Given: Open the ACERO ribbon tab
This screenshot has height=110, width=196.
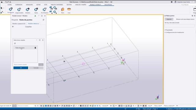Looking at the screenshot, I should coord(9,5).
